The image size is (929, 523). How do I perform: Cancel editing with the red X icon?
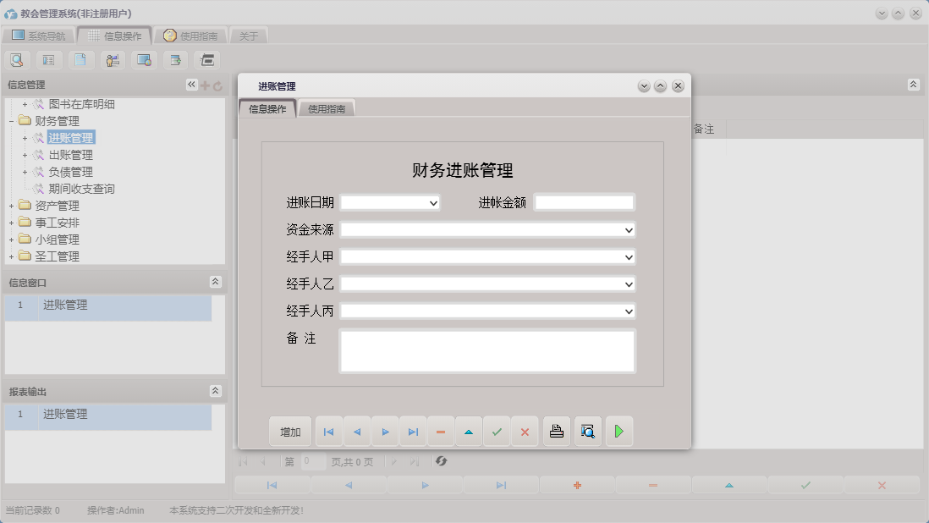pos(525,431)
